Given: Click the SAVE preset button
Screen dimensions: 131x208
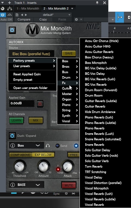Looking at the screenshot, I should [69, 54].
